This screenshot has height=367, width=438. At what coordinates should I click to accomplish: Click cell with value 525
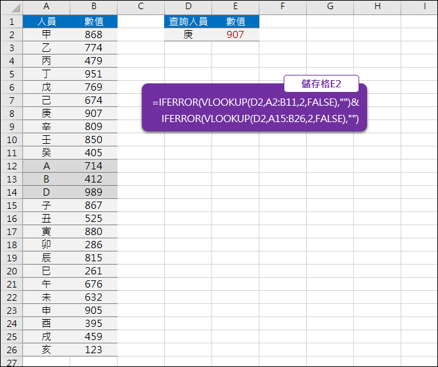[94, 219]
